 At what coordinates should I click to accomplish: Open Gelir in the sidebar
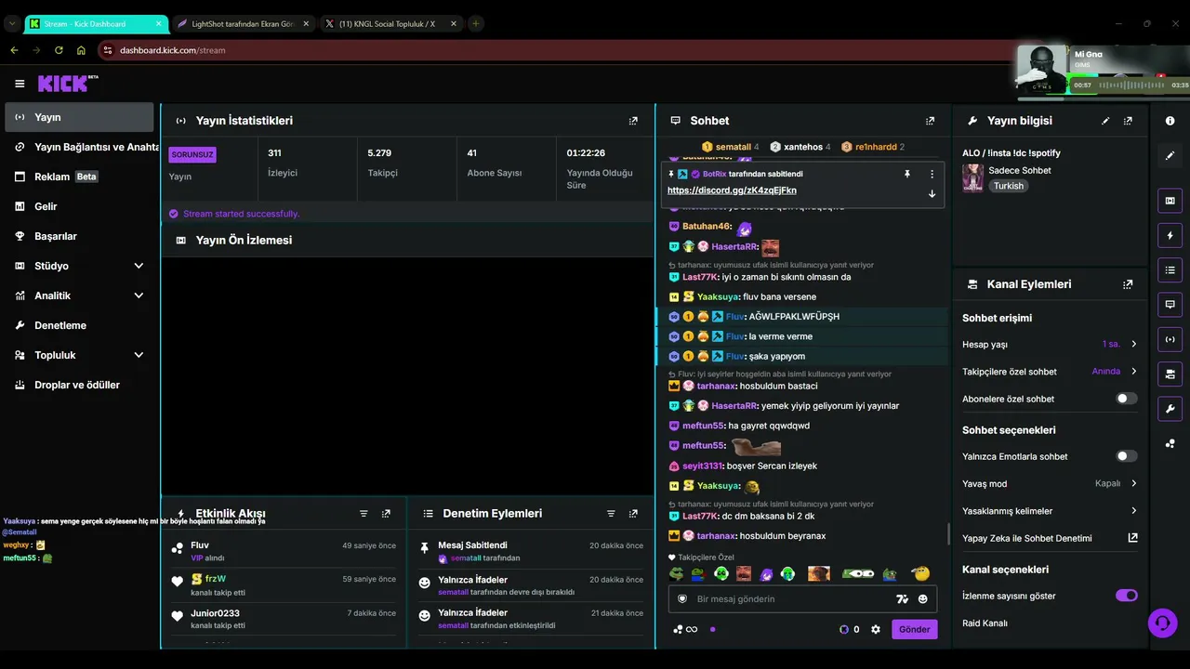pos(79,206)
